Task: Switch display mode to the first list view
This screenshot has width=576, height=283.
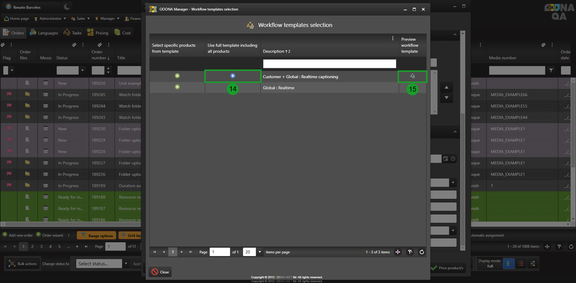Action: click(508, 264)
